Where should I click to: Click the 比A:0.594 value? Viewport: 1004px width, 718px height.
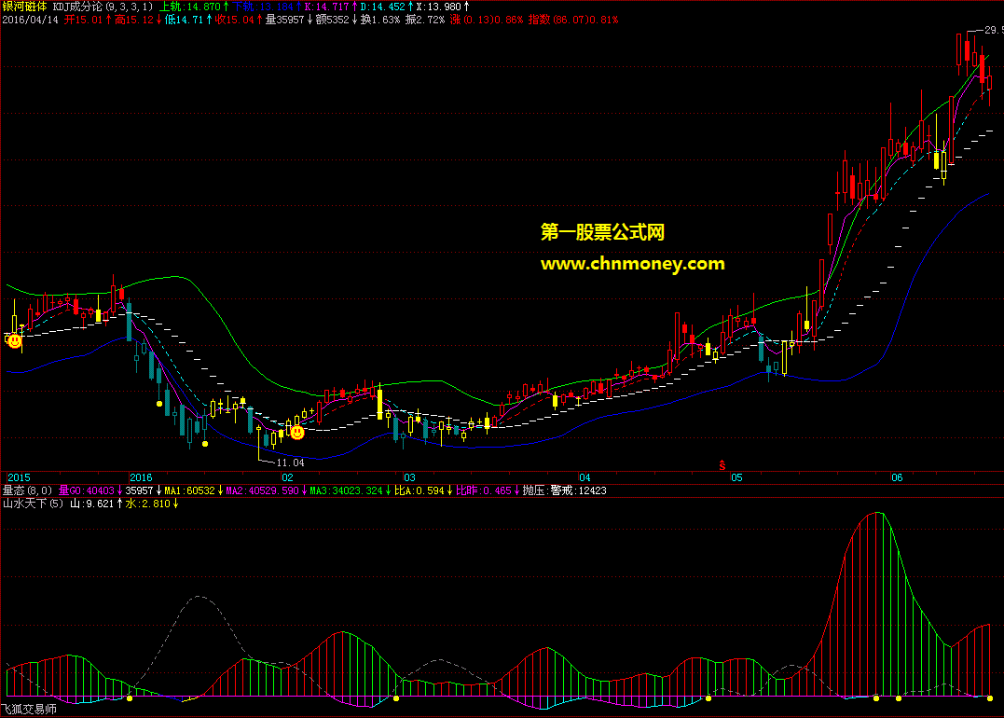[419, 490]
